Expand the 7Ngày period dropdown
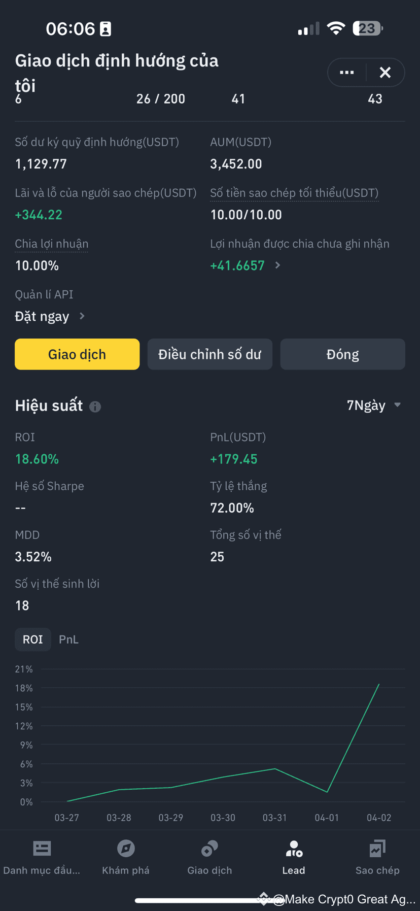The image size is (420, 911). pos(374,405)
